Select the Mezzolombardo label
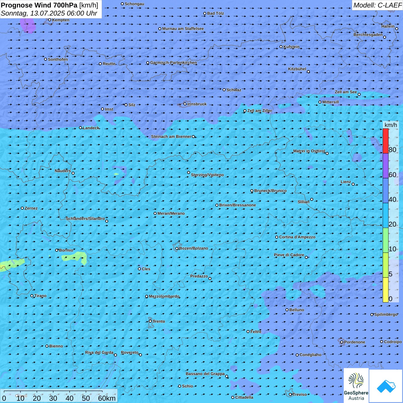 pyautogui.click(x=164, y=296)
